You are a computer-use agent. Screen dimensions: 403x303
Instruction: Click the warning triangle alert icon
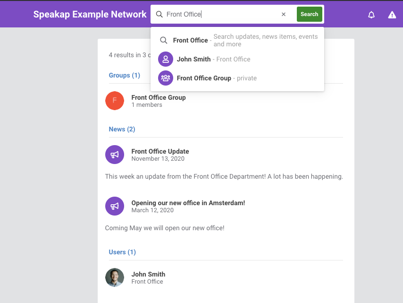point(392,15)
